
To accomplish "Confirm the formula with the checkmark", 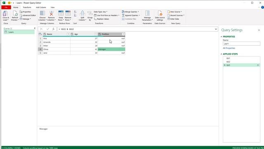I will click(48, 29).
